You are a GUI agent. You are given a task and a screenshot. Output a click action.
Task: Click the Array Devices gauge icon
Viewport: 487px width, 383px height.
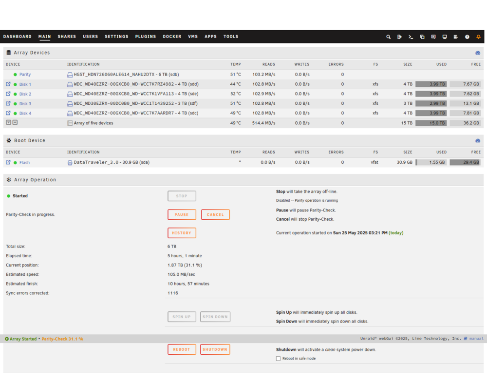[478, 53]
